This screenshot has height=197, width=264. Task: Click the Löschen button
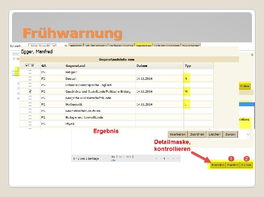[215, 134]
